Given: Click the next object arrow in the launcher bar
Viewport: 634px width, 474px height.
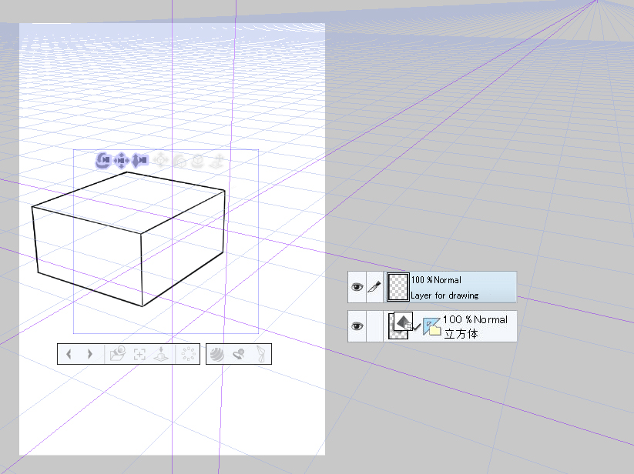Looking at the screenshot, I should click(89, 353).
